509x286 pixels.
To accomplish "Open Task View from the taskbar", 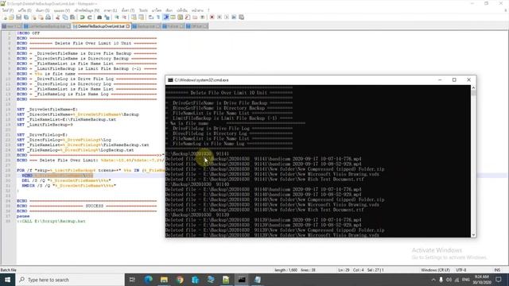I will coord(132,280).
